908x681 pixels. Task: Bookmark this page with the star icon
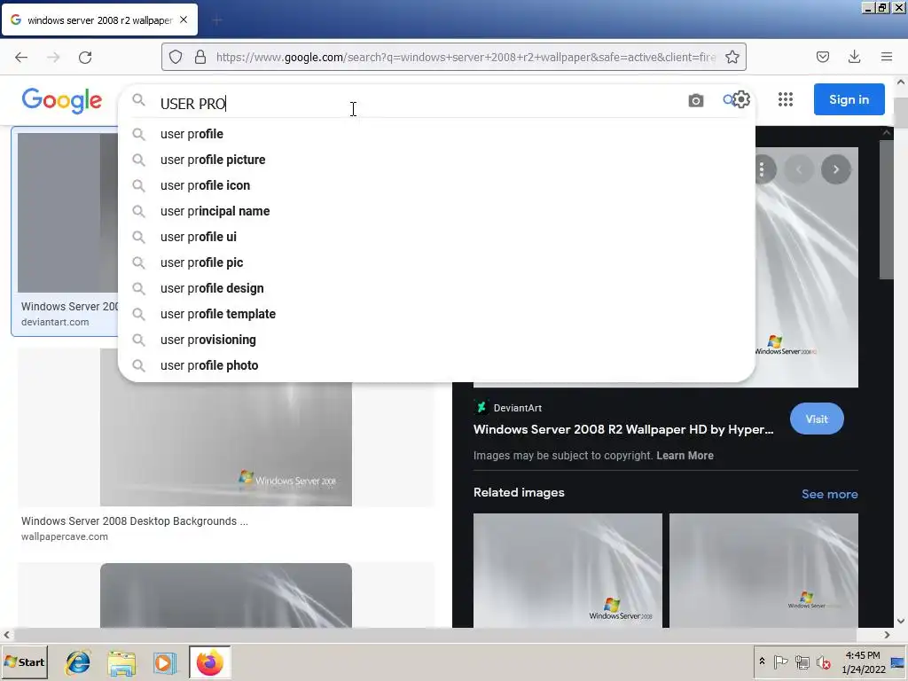pyautogui.click(x=732, y=57)
